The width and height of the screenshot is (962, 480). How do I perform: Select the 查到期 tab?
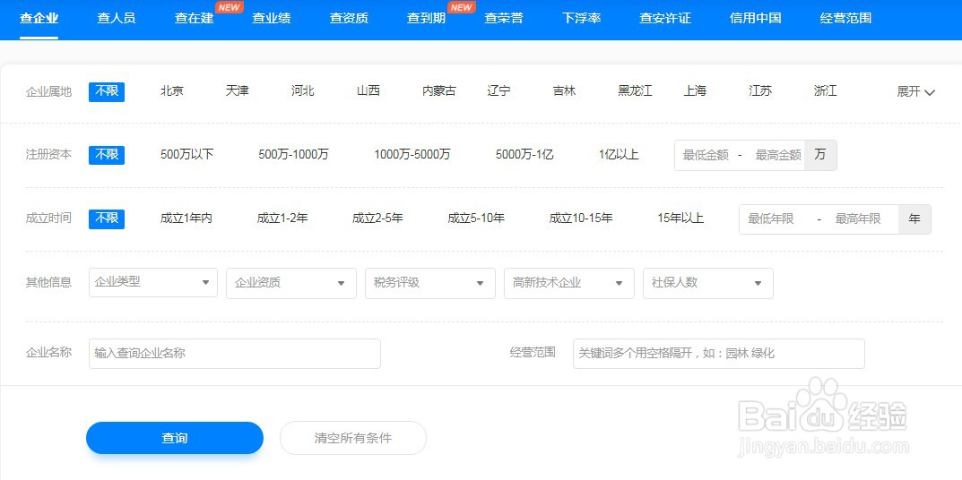point(426,19)
